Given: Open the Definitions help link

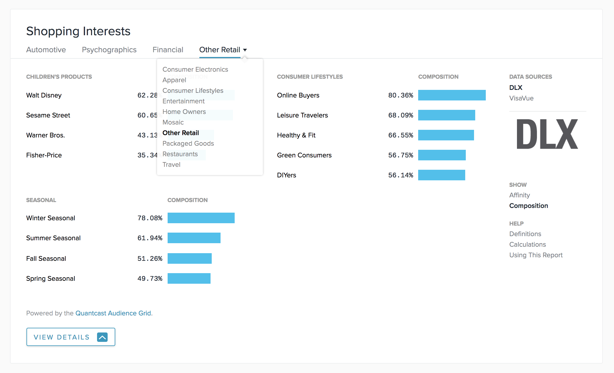Looking at the screenshot, I should point(525,234).
